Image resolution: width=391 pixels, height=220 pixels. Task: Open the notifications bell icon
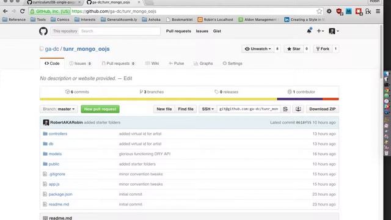coord(309,31)
